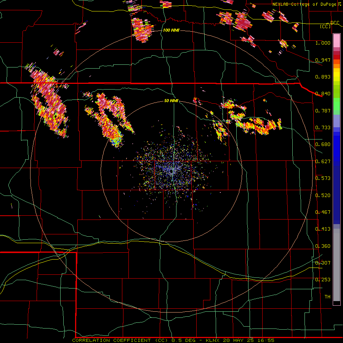The height and width of the screenshot is (343, 343).
Task: Click the 0.467 color scale value
Action: (323, 212)
